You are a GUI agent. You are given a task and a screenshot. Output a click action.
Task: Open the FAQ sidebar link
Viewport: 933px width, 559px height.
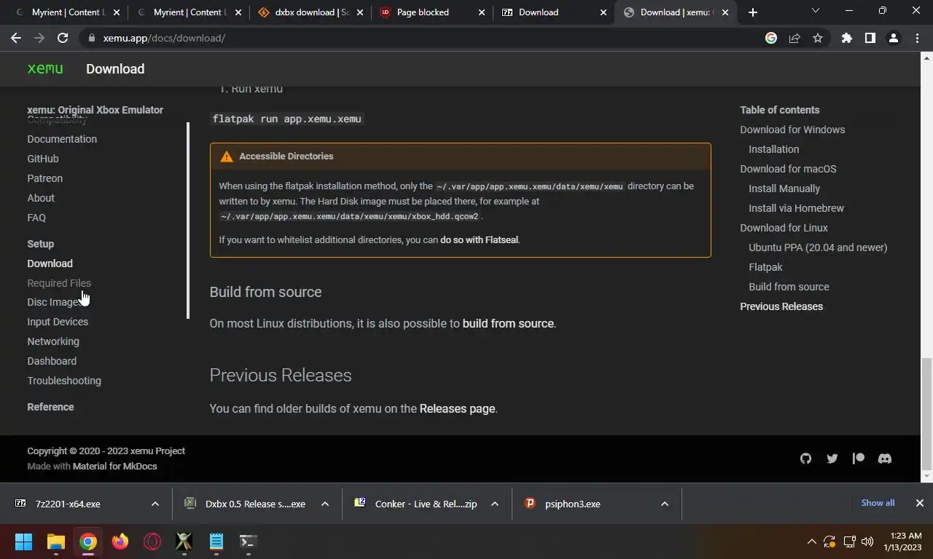36,218
